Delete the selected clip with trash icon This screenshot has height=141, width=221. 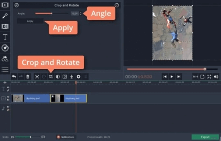[x=28, y=77]
